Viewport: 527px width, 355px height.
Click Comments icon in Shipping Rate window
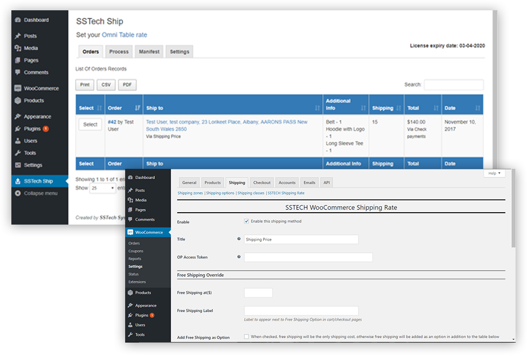click(x=131, y=219)
